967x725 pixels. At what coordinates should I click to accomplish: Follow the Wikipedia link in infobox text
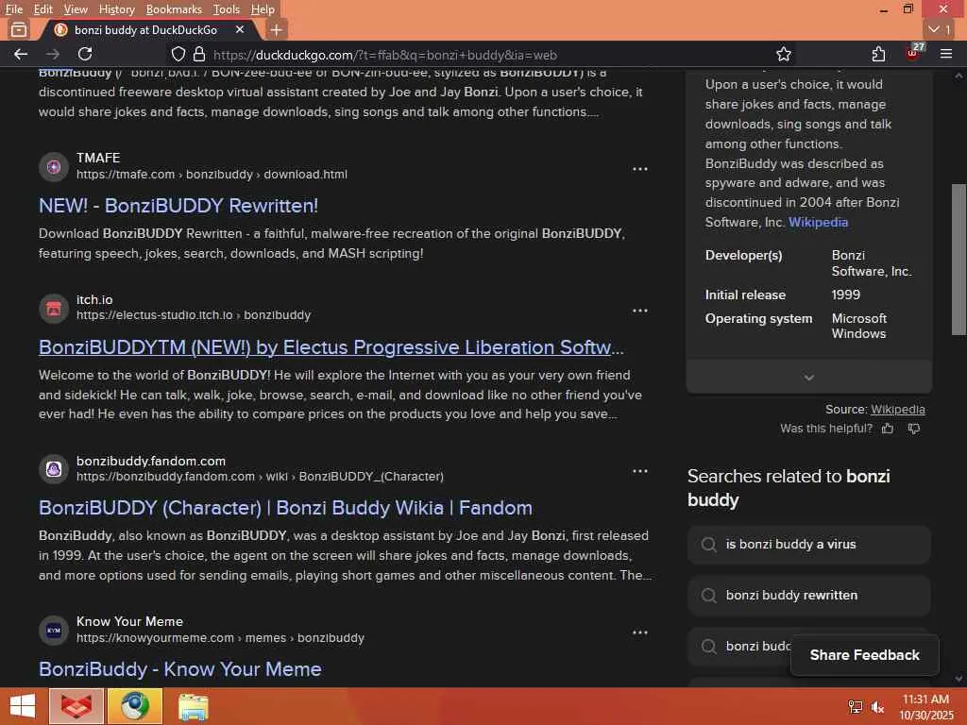(x=818, y=222)
